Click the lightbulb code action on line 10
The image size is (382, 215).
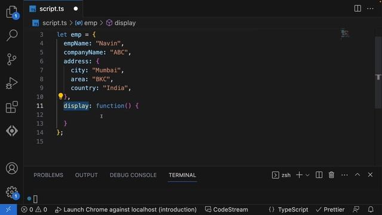point(61,96)
